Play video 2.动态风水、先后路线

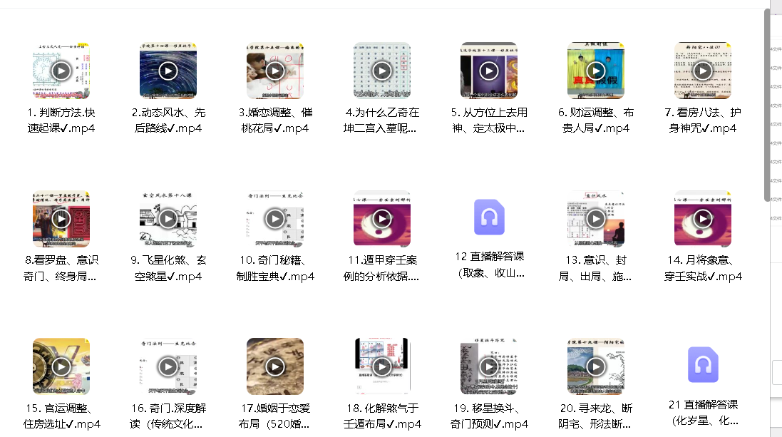[168, 71]
